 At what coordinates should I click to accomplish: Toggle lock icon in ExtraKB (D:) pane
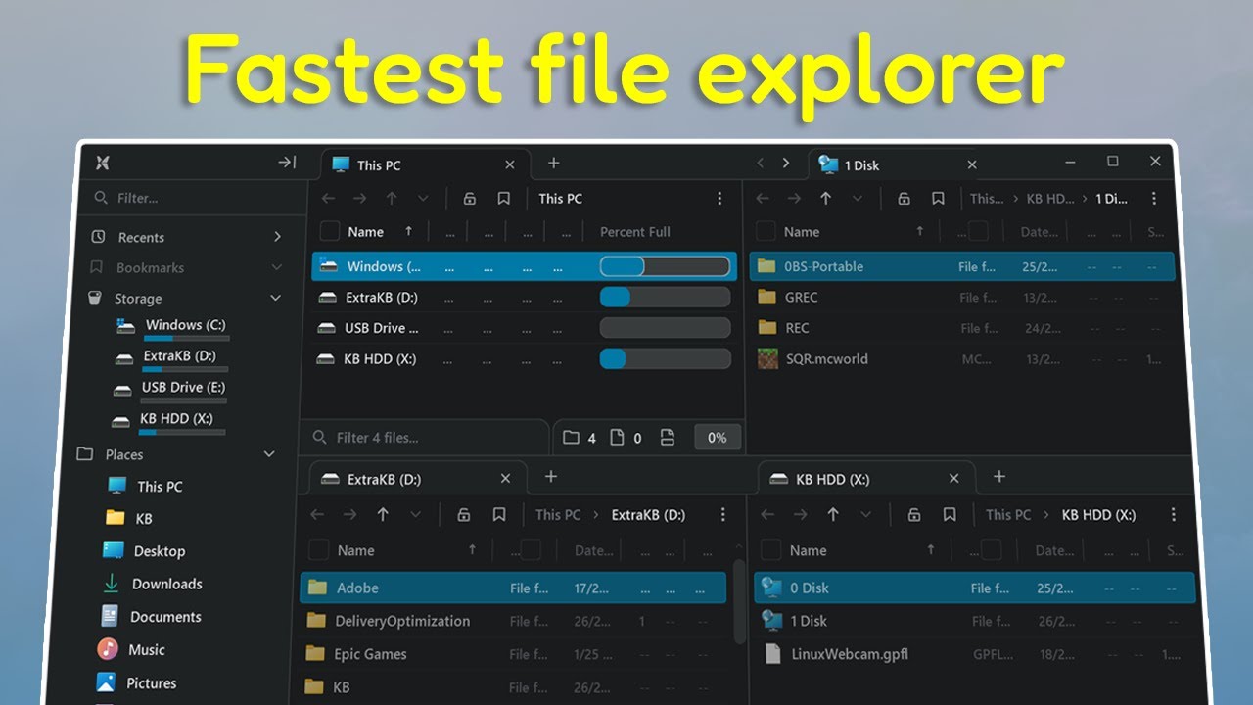click(x=464, y=515)
